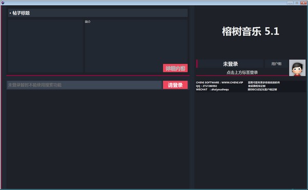Click the user avatar picture
The width and height of the screenshot is (308, 190).
[297, 68]
